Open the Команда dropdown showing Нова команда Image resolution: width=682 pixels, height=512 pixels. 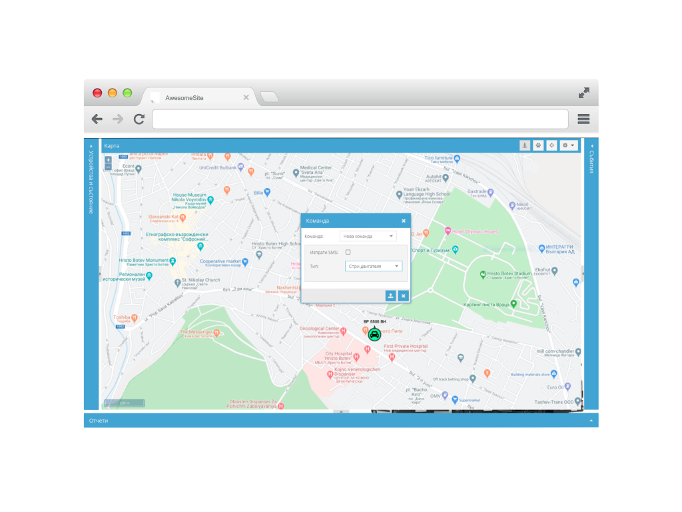368,237
